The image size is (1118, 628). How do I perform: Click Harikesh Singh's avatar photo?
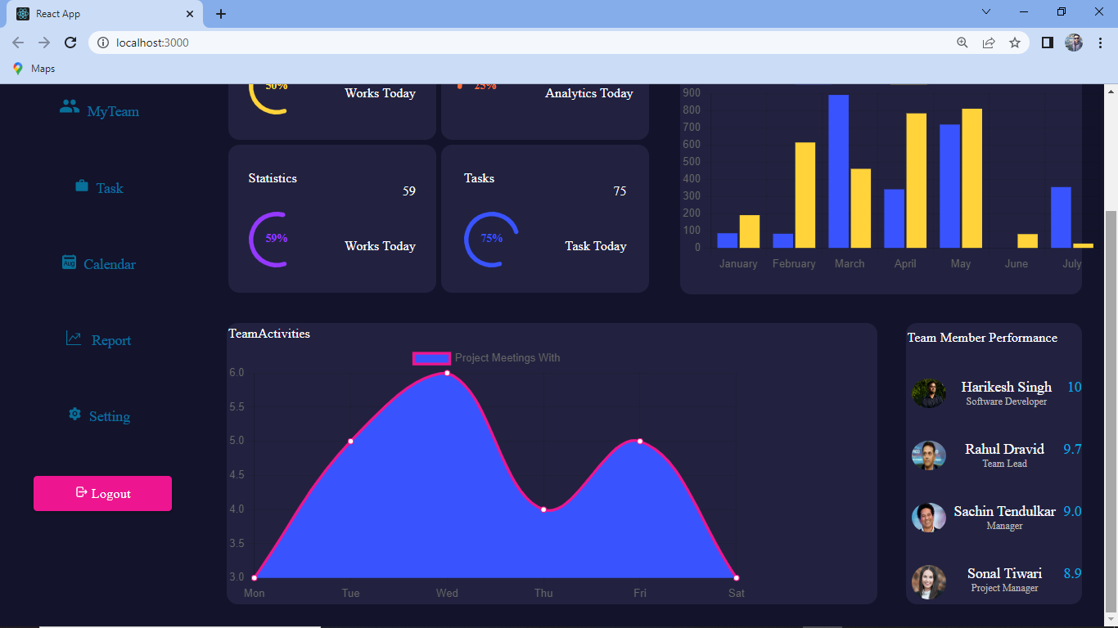pos(929,393)
